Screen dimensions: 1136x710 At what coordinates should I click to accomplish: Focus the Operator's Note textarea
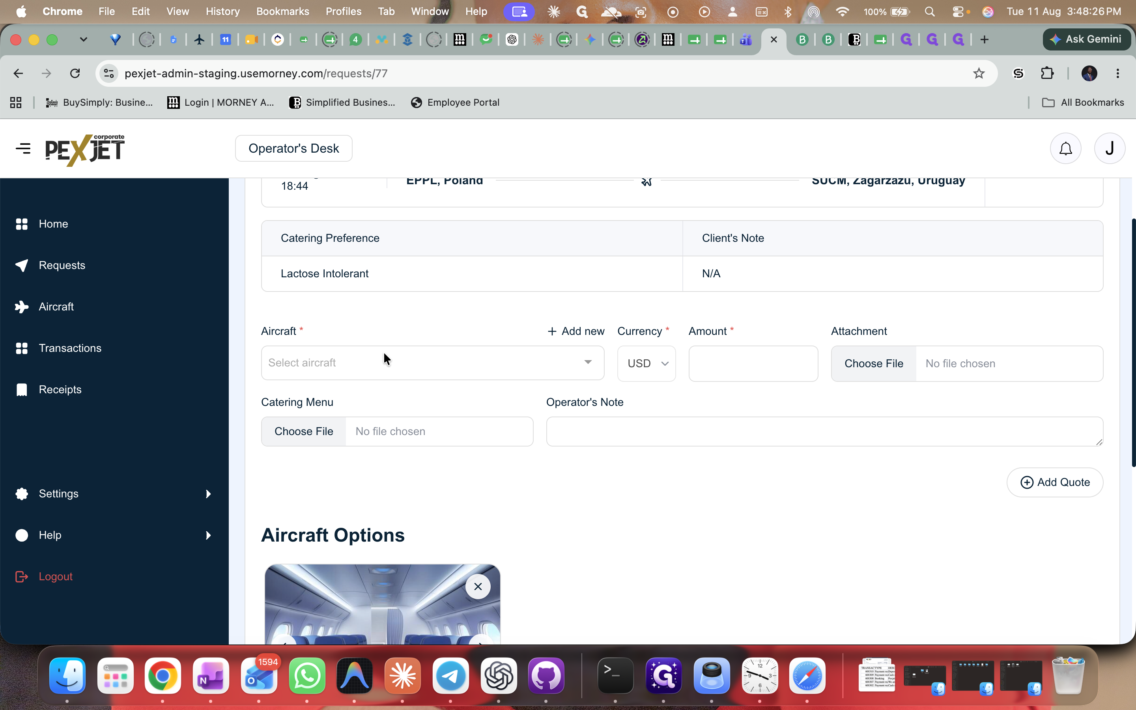[824, 431]
